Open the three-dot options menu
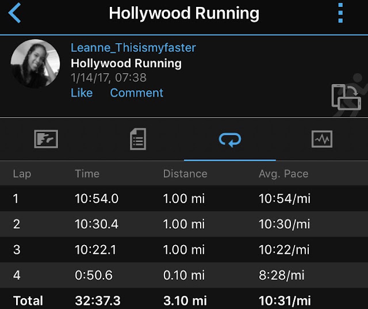The height and width of the screenshot is (309, 368). tap(340, 13)
